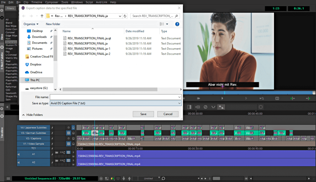Click the New folder button
Screen dimensions: 316x182
coord(53,24)
